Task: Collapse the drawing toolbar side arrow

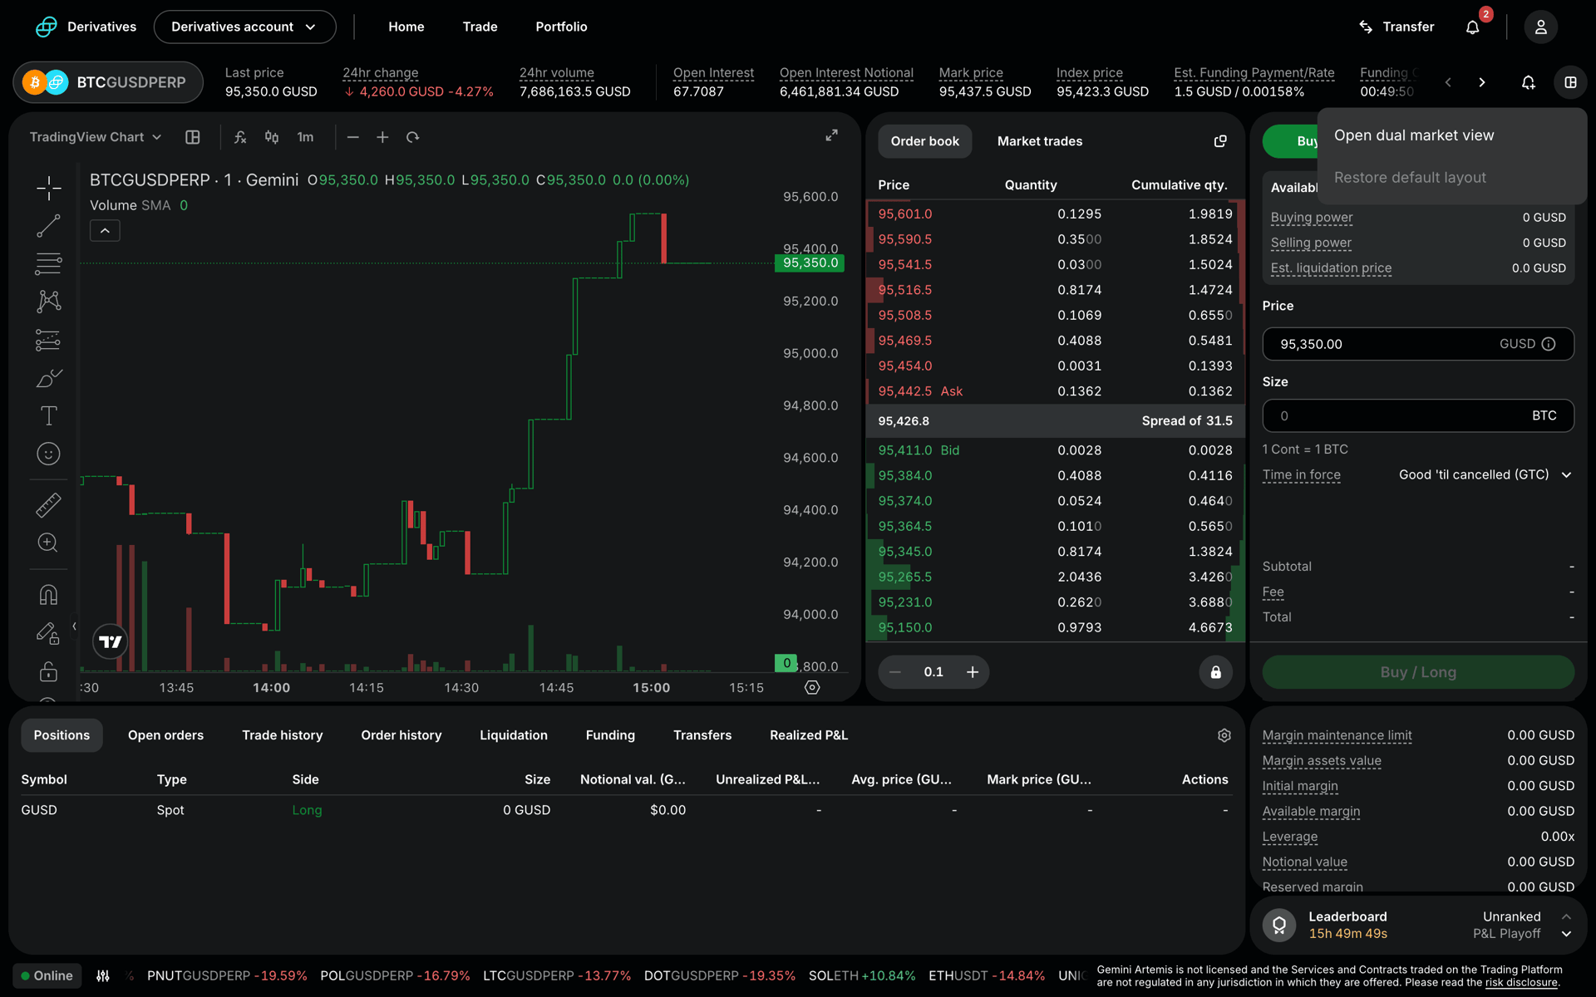Action: [x=75, y=626]
